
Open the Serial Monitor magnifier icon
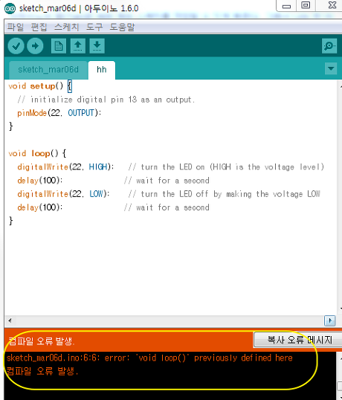329,46
